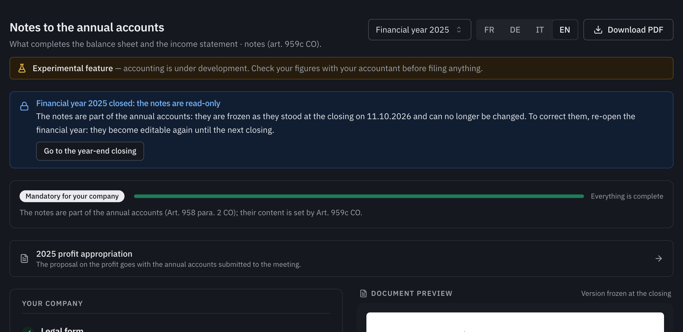
Task: Click the 'Financial year 2025 closed' notice title
Action: (x=128, y=103)
